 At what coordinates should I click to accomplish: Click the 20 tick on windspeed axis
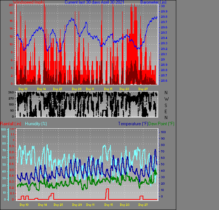(x=11, y=5)
